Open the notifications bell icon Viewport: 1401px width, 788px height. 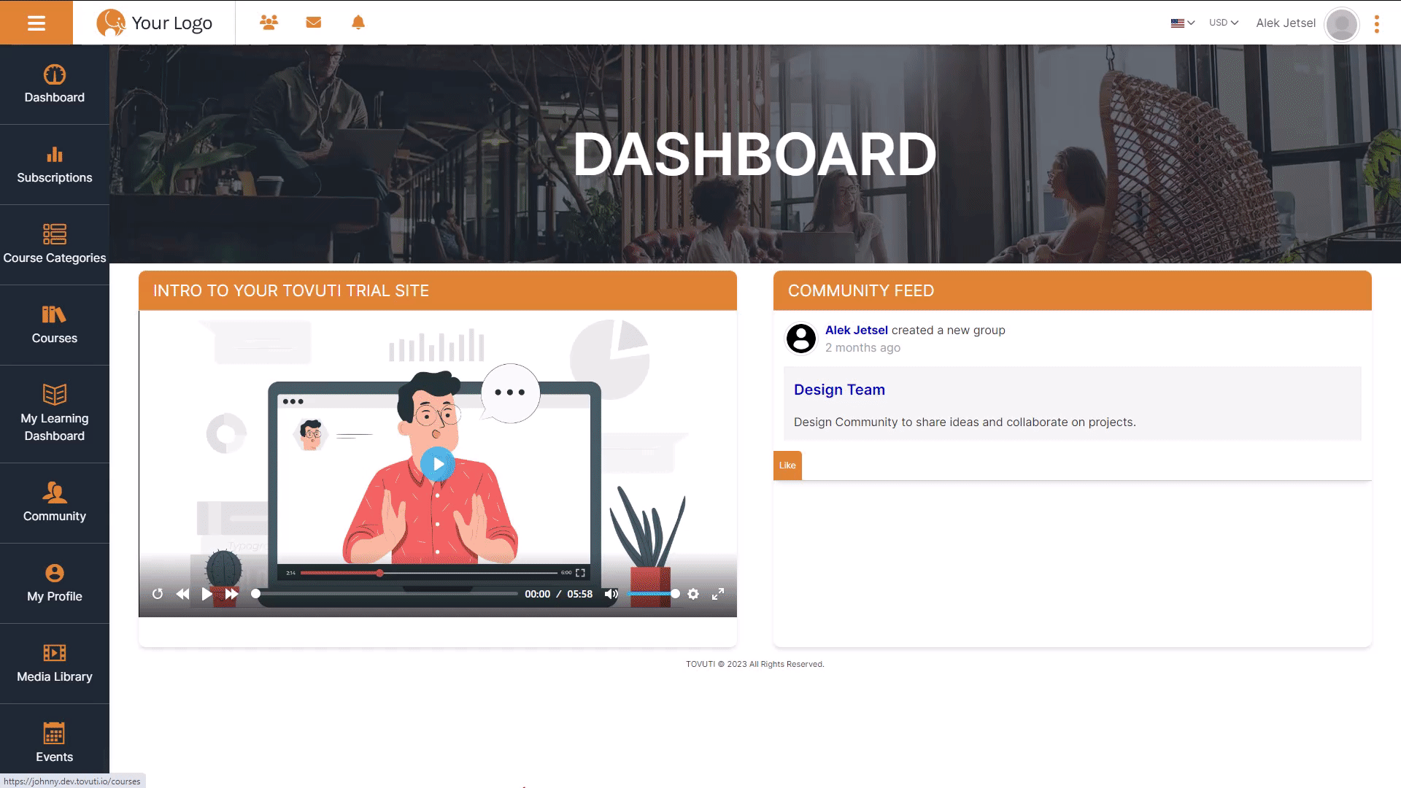click(x=358, y=23)
